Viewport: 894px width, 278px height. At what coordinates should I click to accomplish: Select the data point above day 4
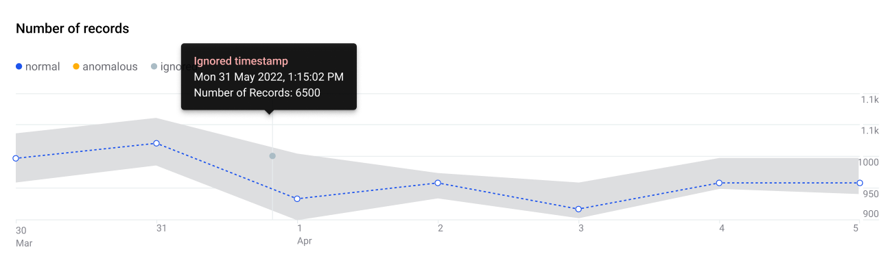[719, 183]
